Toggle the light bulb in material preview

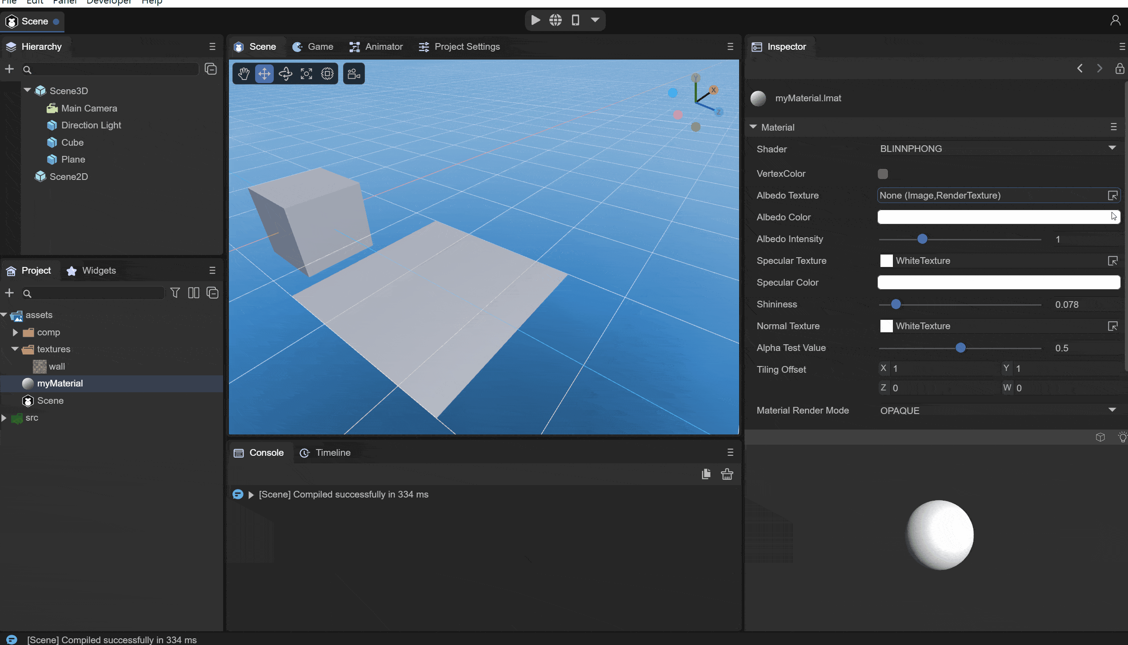(x=1122, y=437)
